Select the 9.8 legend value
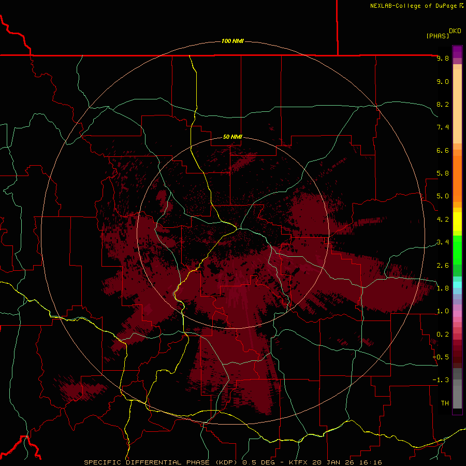The image size is (466, 466). point(443,58)
